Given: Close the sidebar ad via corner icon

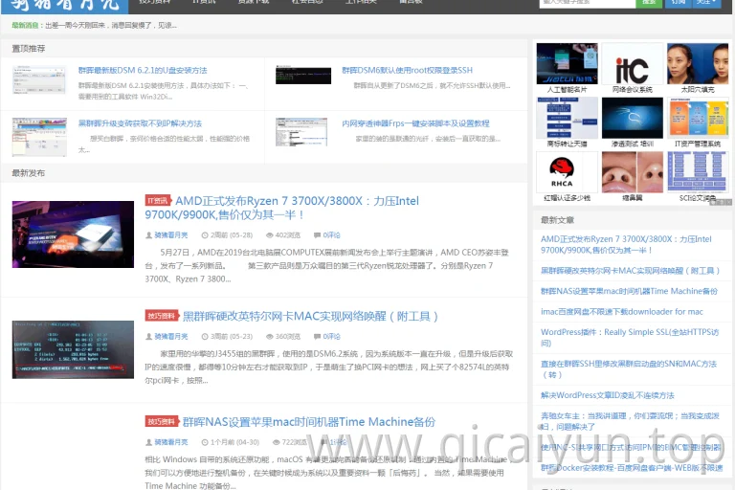Looking at the screenshot, I should (x=728, y=202).
